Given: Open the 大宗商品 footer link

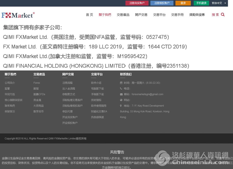Looking at the screenshot, I should click(39, 106).
